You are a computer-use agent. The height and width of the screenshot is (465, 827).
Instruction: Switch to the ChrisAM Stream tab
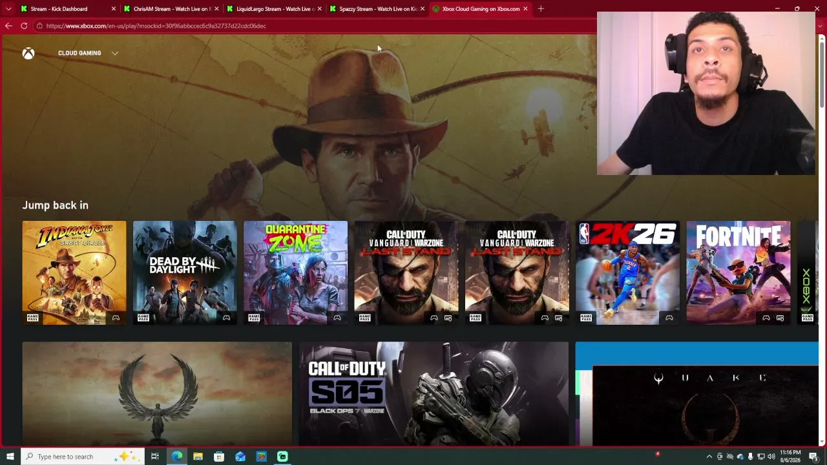172,9
